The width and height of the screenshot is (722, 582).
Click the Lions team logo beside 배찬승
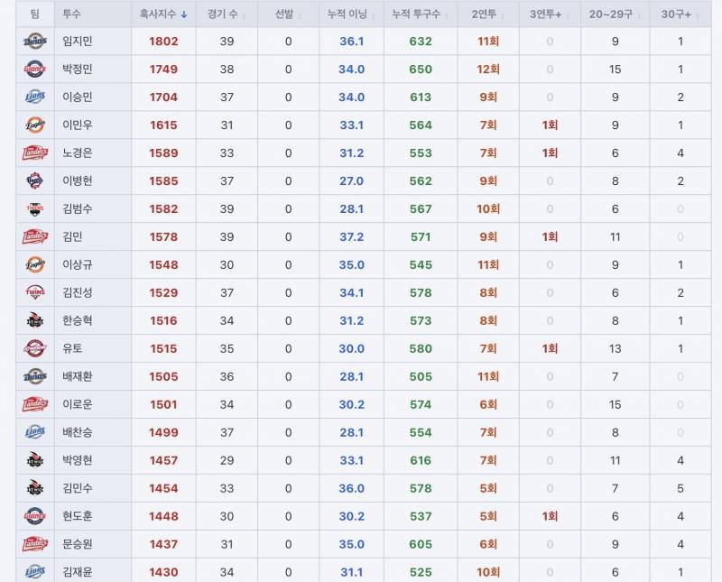[35, 432]
